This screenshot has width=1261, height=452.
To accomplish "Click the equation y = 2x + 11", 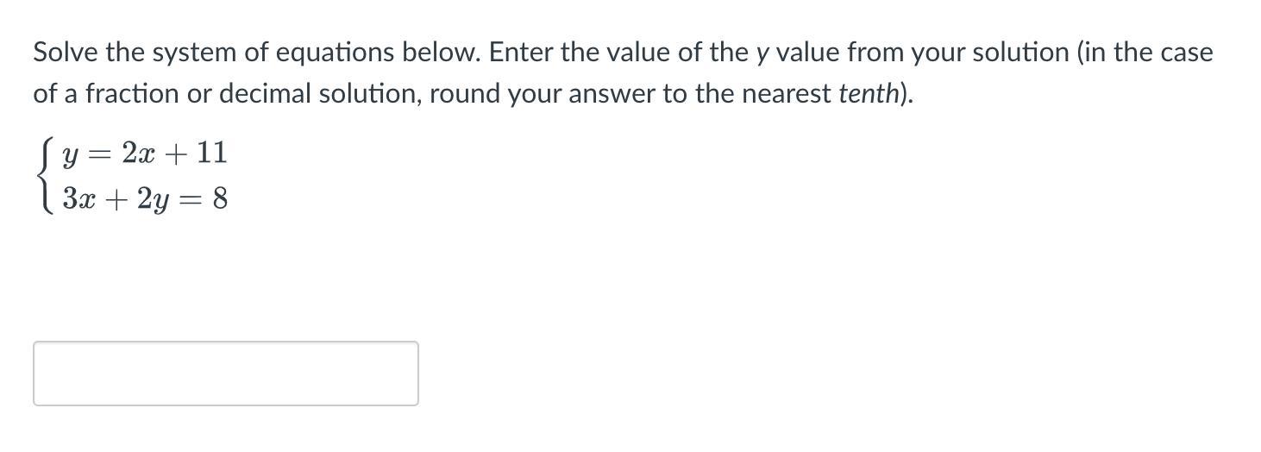I will [144, 154].
